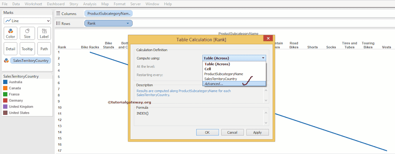Click the Road Bikes column header
The image size is (395, 154).
coord(294,45)
